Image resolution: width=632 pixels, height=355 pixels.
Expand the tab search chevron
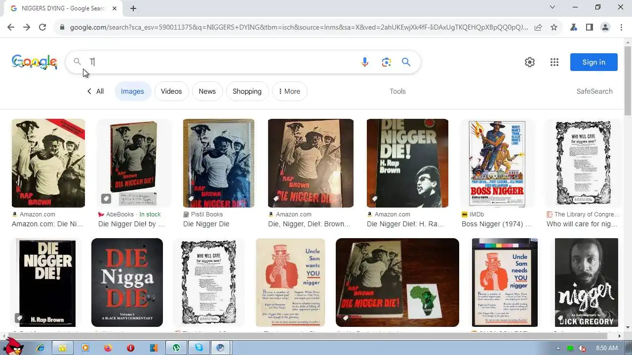coord(553,7)
